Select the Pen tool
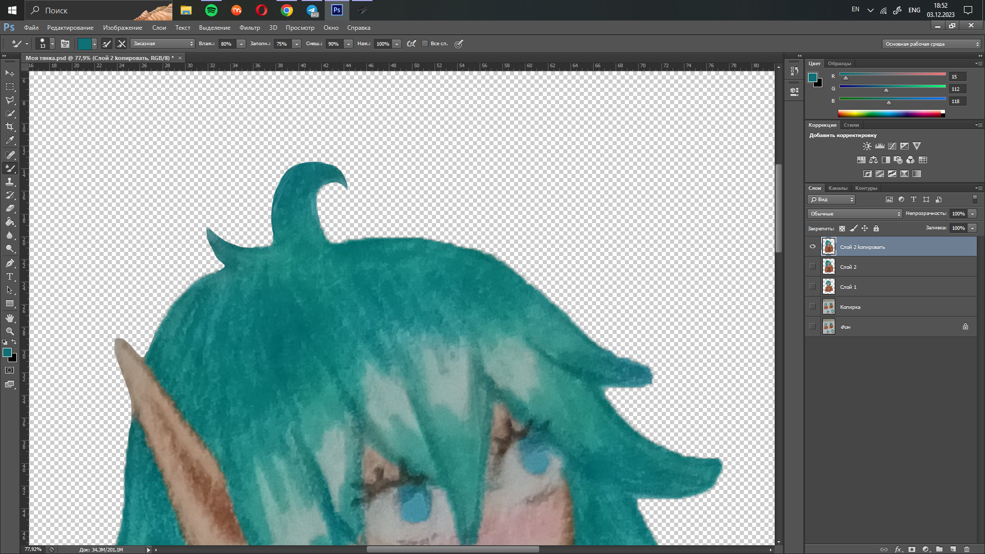Viewport: 985px width, 554px height. 10,263
